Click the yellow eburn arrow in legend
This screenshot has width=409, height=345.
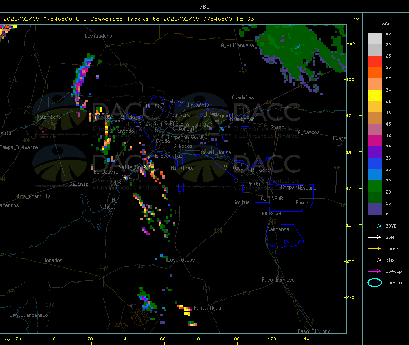[374, 249]
